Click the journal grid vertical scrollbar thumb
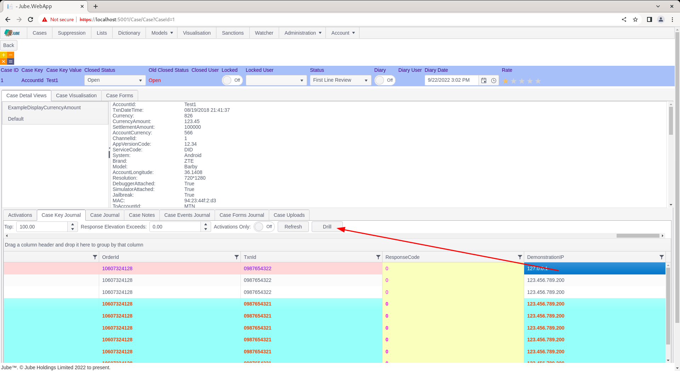Viewport: 680px width, 371px height. point(668,306)
